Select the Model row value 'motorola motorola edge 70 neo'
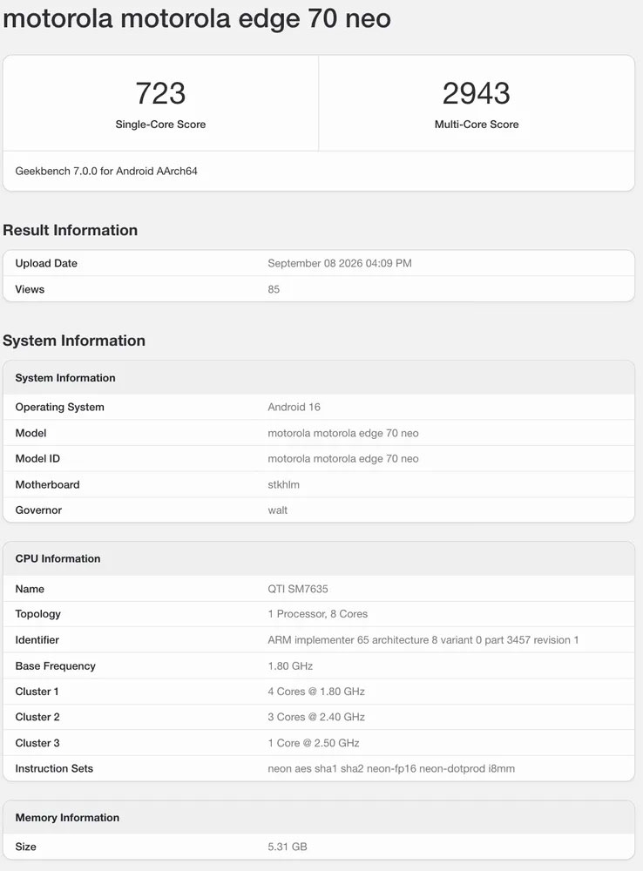Image resolution: width=643 pixels, height=871 pixels. (343, 433)
